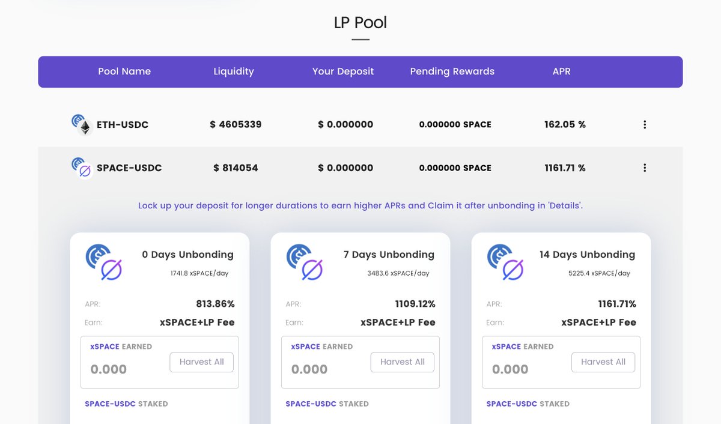This screenshot has width=721, height=424.
Task: Click the Your Deposit column header
Action: point(343,71)
